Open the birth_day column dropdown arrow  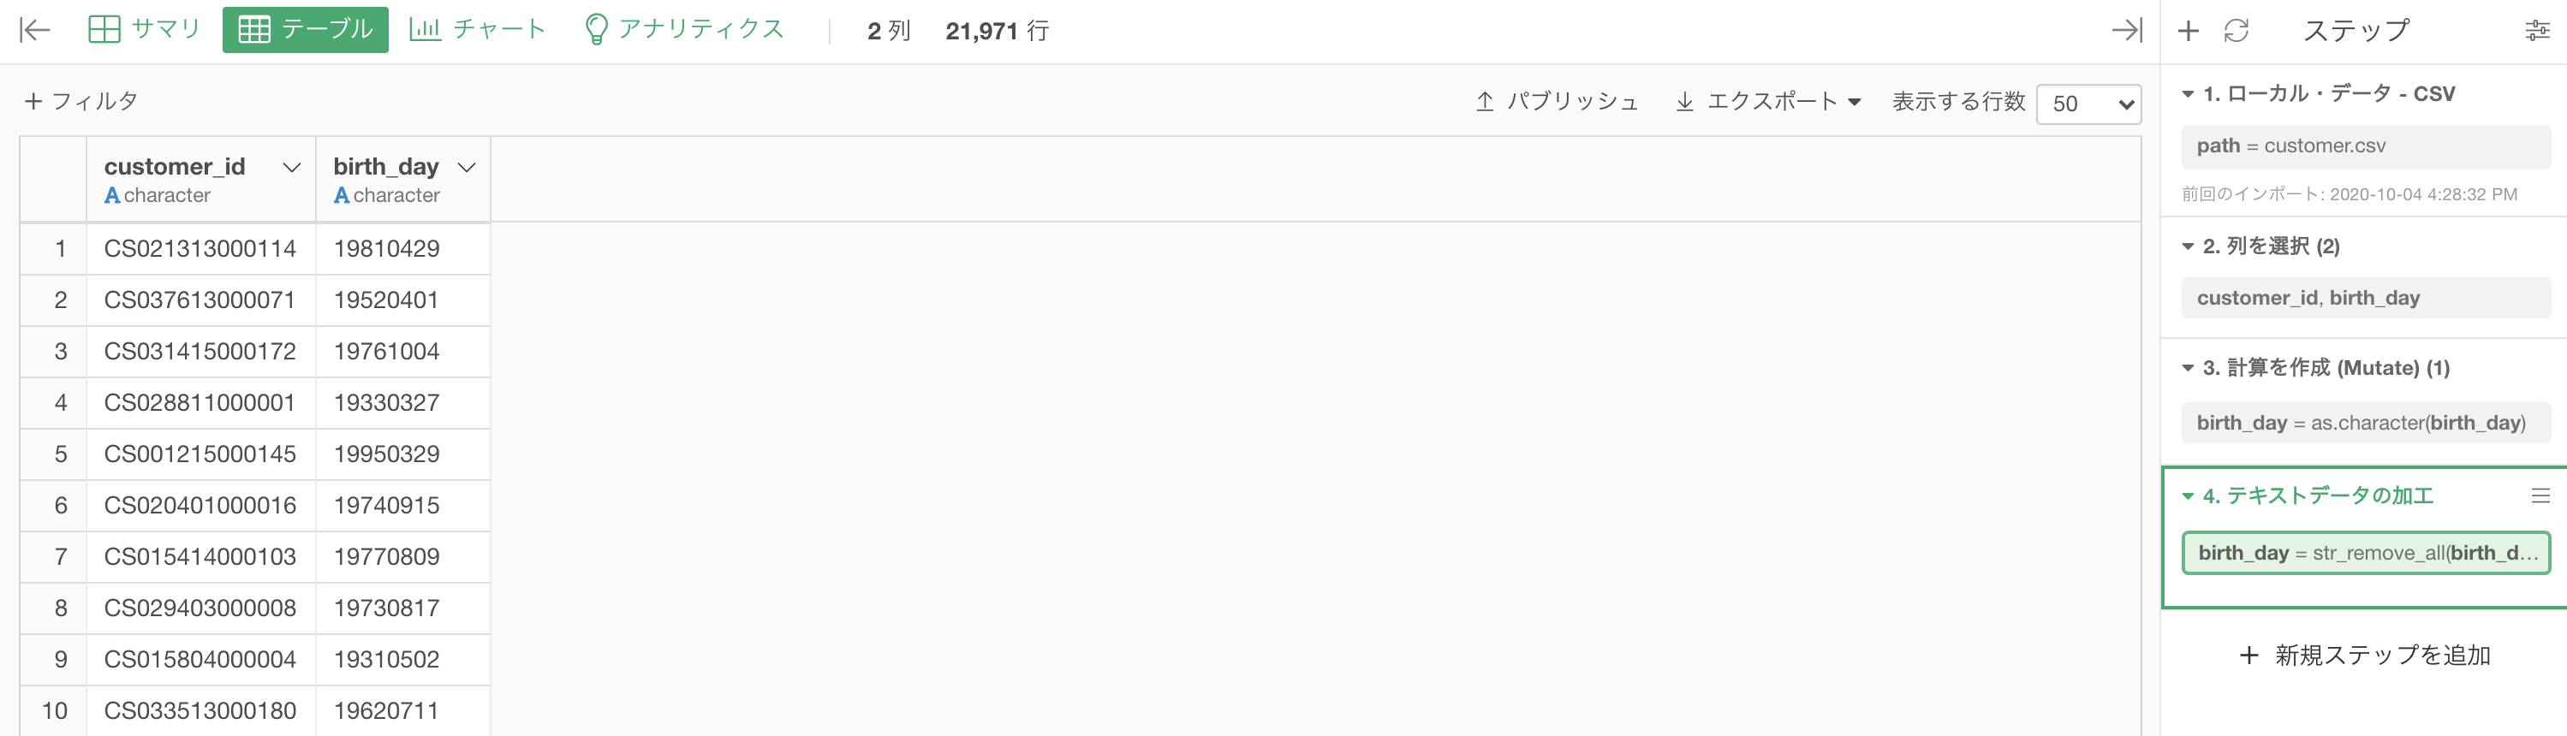467,168
